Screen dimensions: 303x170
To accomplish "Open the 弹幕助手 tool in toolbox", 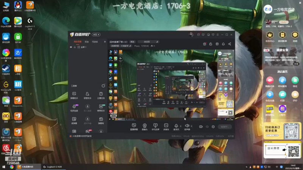I will click(x=74, y=95).
